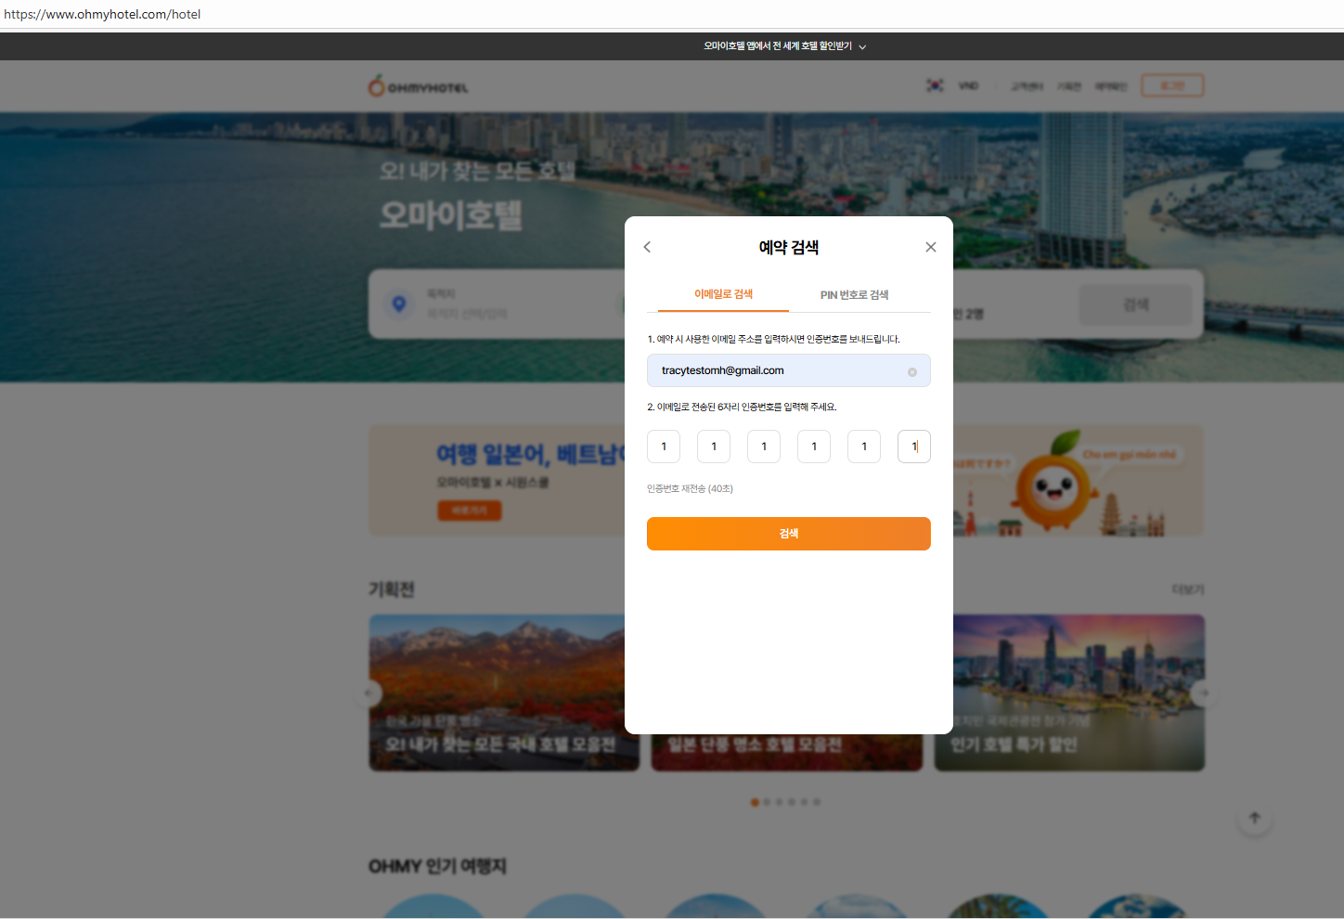
Task: Focus the sixth verification code digit box
Action: pyautogui.click(x=914, y=447)
